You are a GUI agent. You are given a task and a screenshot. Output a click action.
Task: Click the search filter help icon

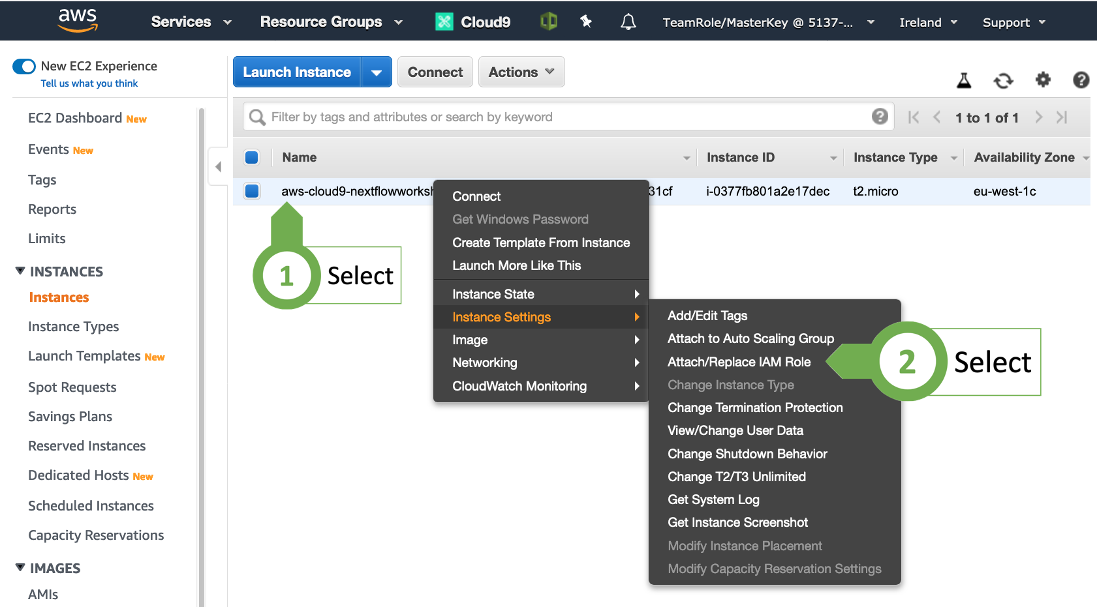click(x=880, y=117)
